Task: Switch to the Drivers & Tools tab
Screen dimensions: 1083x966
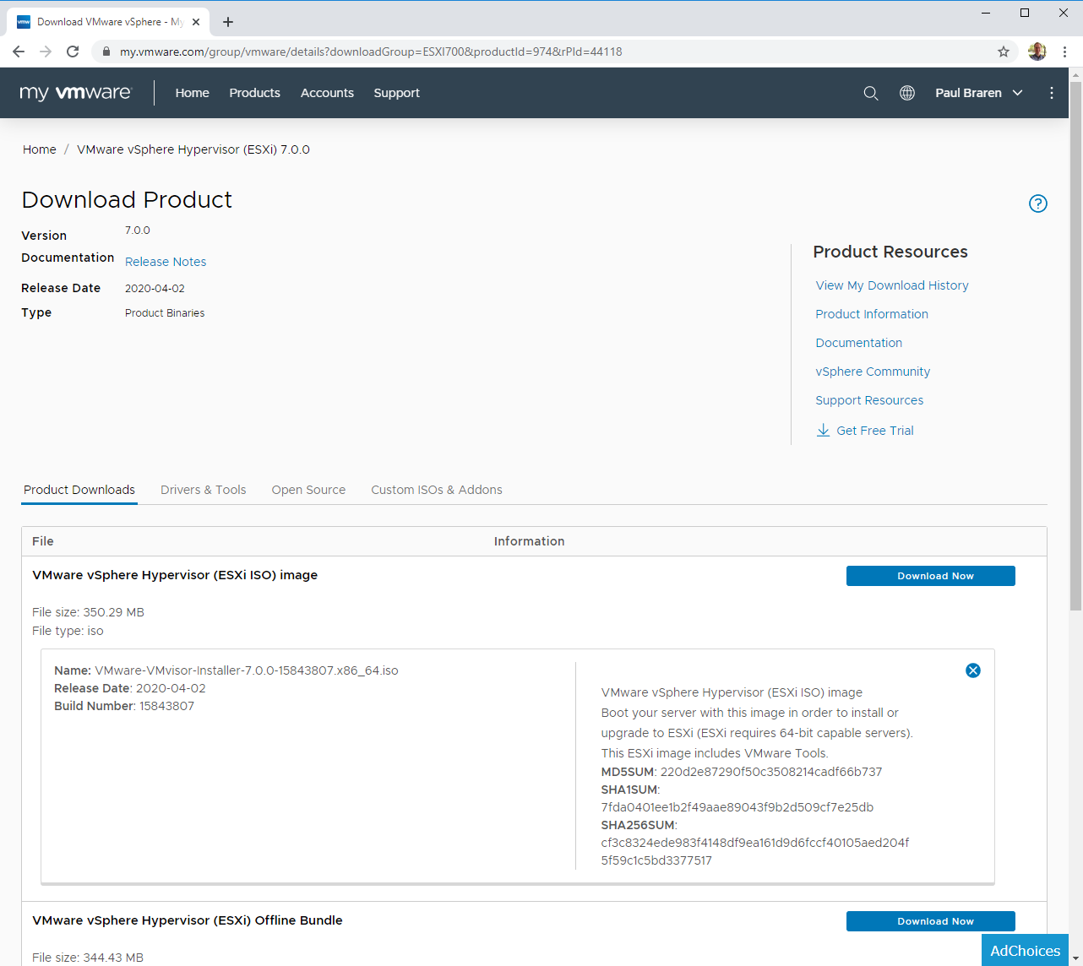Action: point(204,490)
